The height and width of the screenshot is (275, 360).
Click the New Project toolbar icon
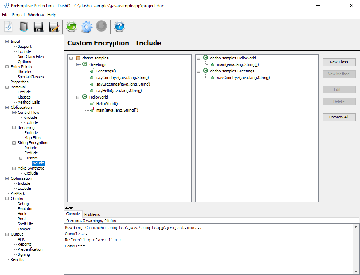[x=8, y=27]
